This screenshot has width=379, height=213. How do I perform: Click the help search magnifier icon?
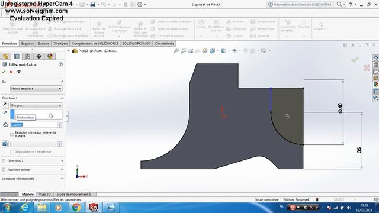point(339,4)
